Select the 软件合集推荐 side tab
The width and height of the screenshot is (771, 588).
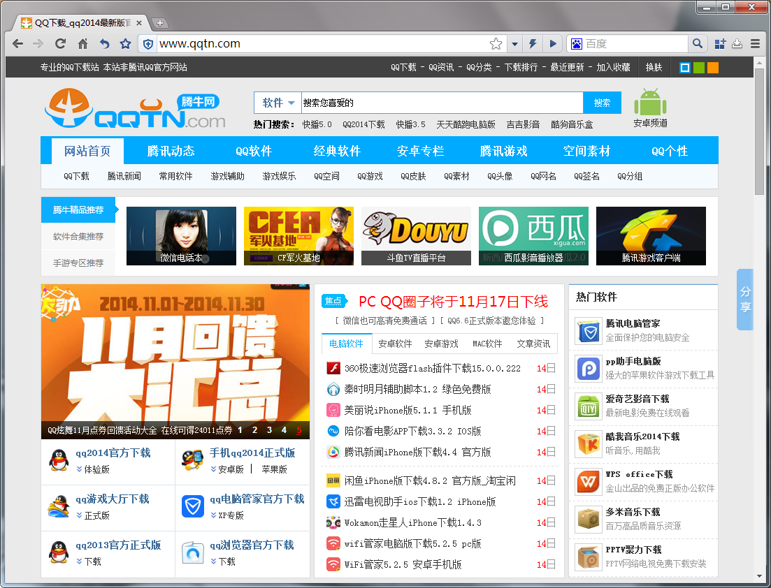tap(78, 236)
